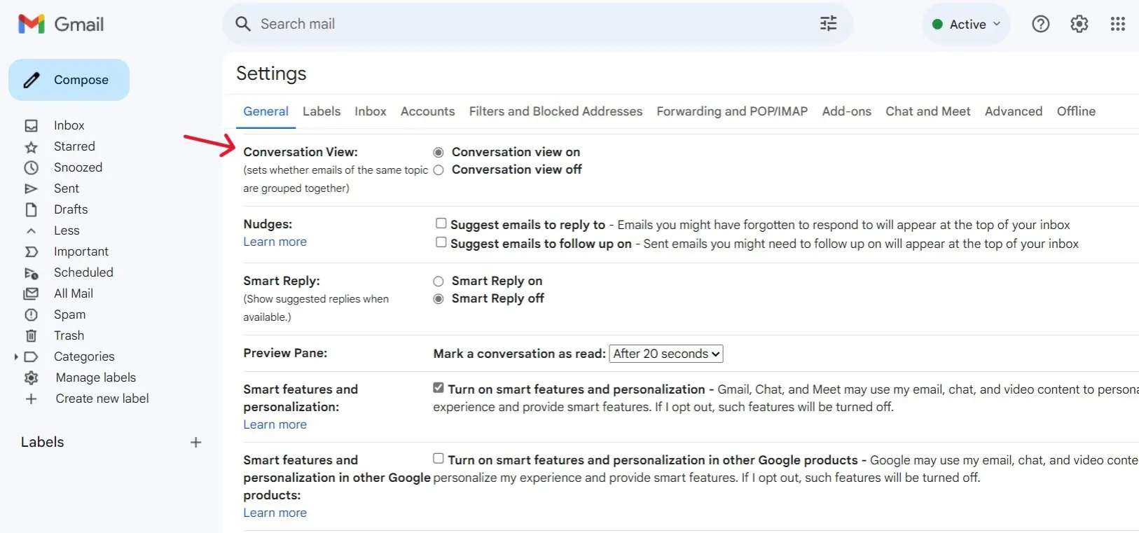Uncheck Turn on smart features and personalization

point(439,387)
